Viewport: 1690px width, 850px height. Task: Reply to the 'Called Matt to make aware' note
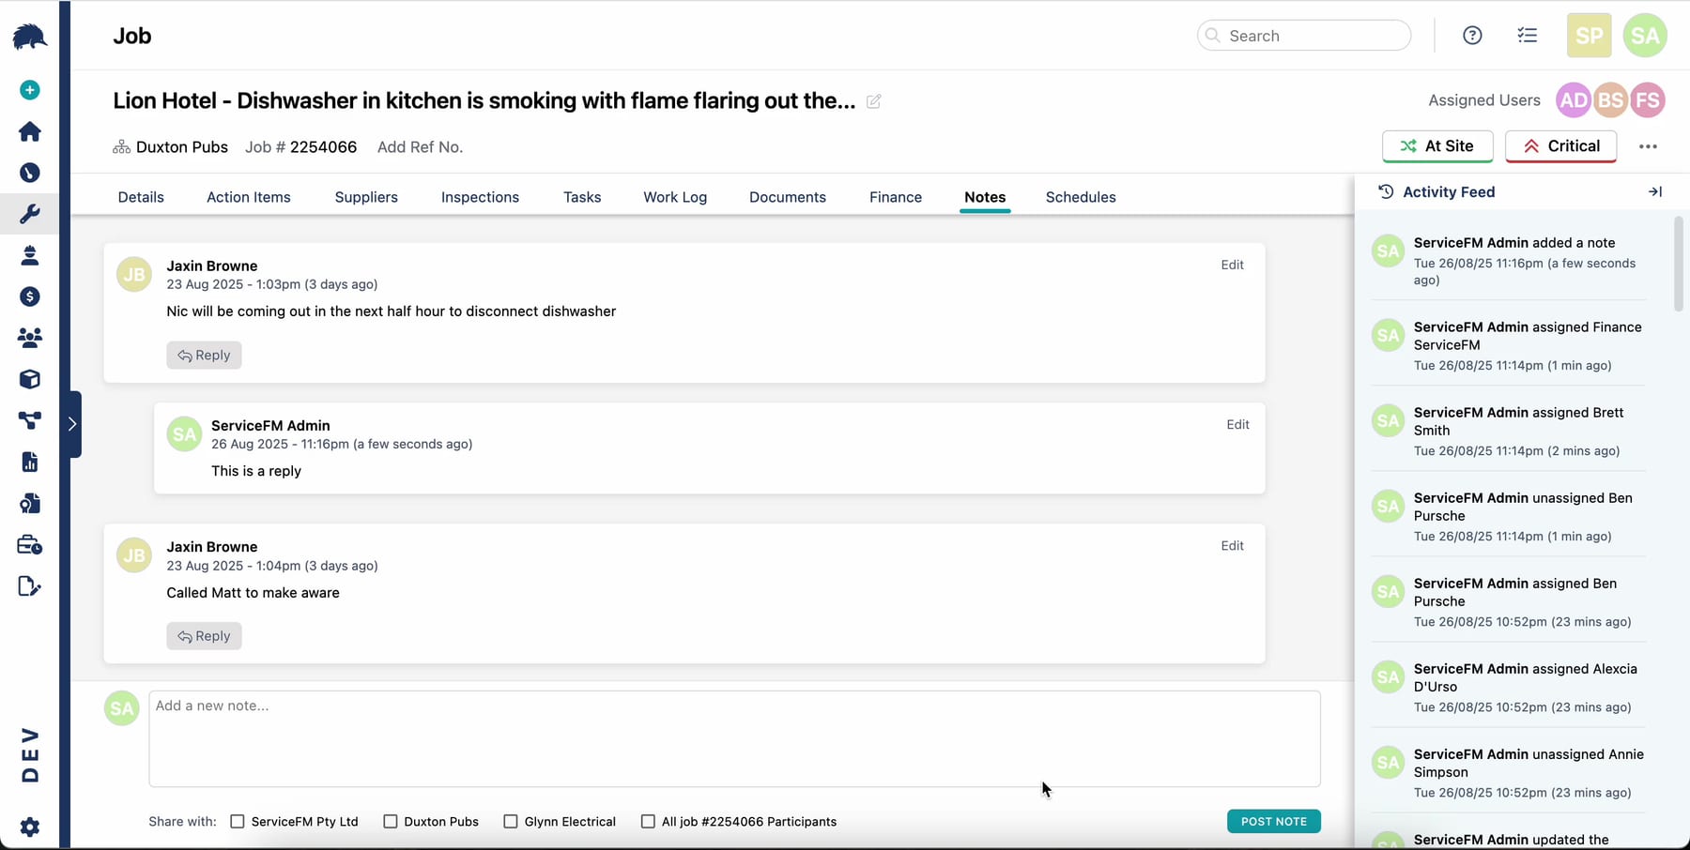pos(204,636)
